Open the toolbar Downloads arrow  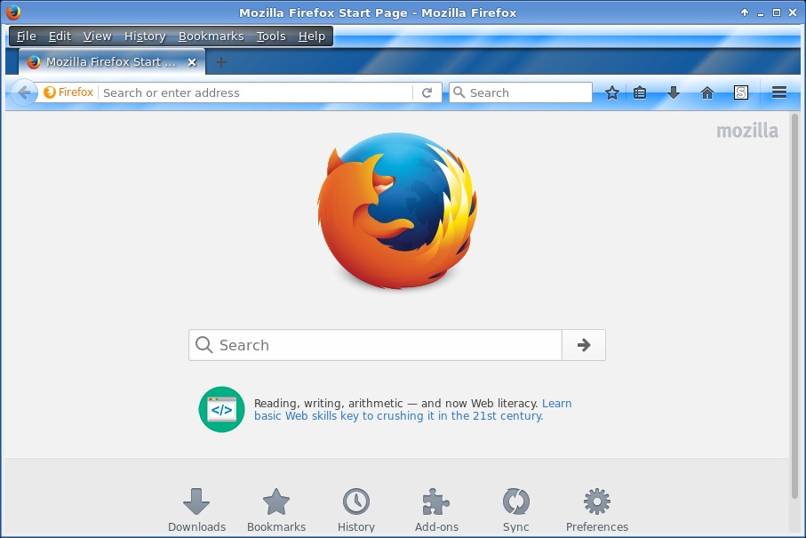(x=674, y=92)
